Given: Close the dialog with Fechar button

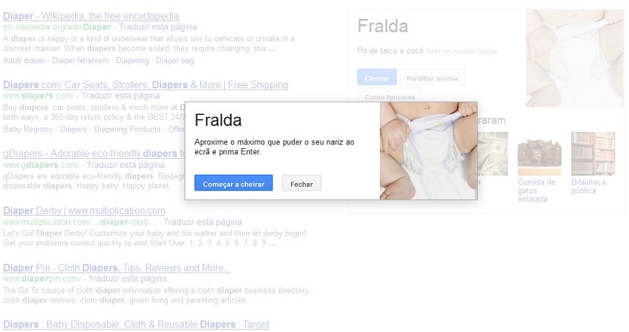Looking at the screenshot, I should [302, 183].
